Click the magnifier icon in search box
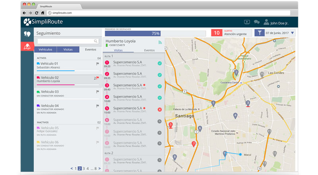 [96, 41]
